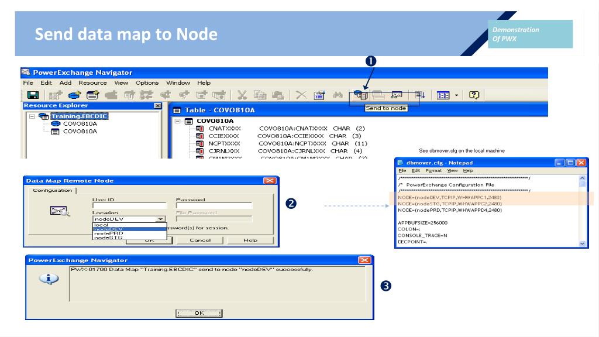The image size is (599, 337).
Task: Click the Cut scissors toolbar icon
Action: tap(242, 95)
